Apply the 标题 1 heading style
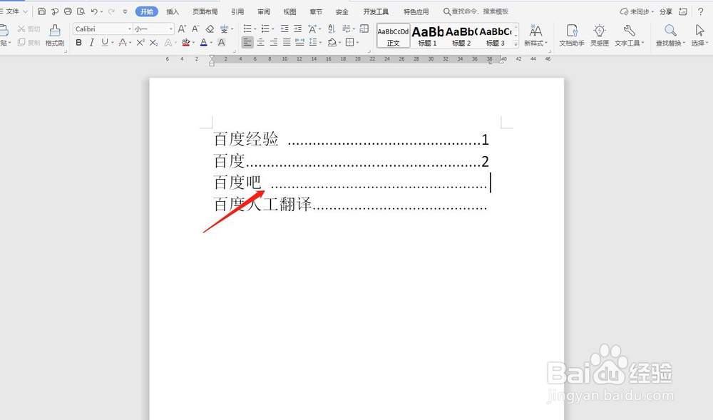This screenshot has height=420, width=713. (427, 36)
